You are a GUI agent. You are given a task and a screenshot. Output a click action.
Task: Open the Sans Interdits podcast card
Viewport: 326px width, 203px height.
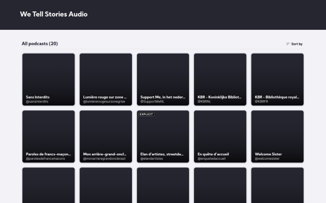[x=48, y=80]
